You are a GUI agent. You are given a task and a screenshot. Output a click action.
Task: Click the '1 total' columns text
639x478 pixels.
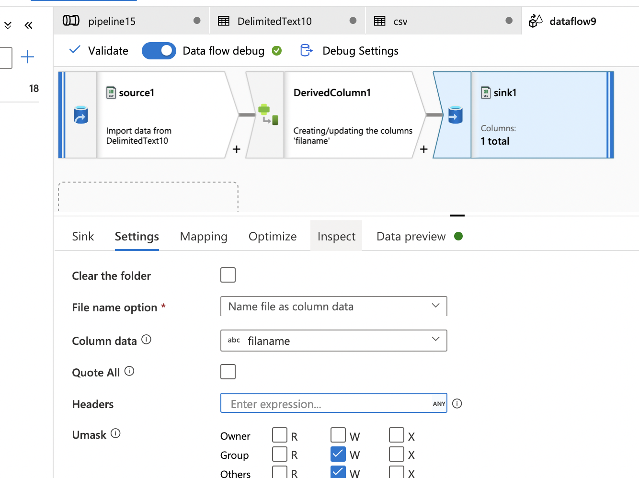point(495,141)
